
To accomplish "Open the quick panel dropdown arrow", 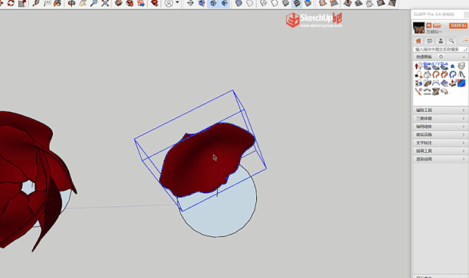I will 464,57.
